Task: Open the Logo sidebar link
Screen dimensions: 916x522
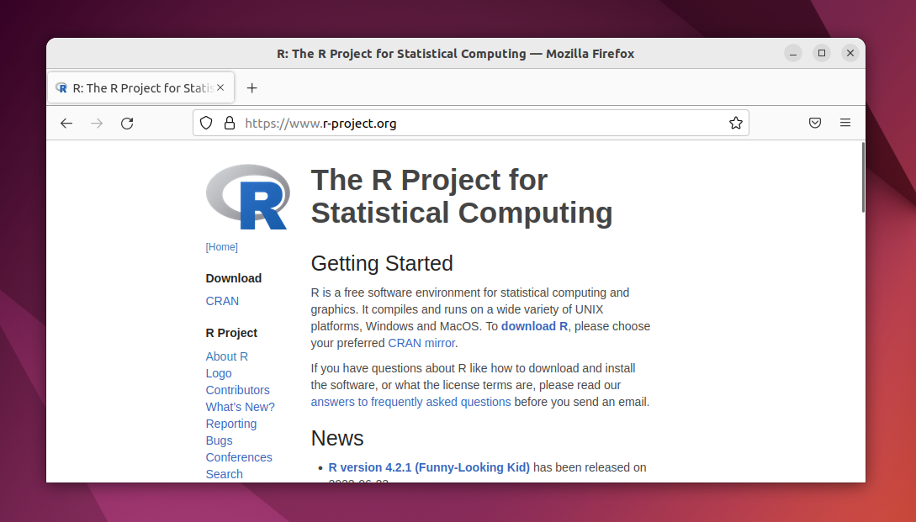Action: point(219,374)
